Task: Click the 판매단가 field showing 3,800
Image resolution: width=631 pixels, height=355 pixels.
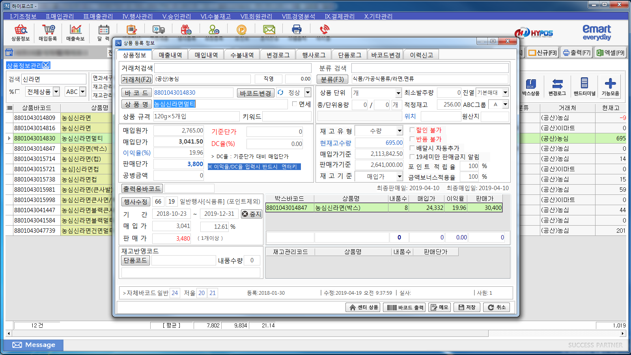Action: pos(179,164)
